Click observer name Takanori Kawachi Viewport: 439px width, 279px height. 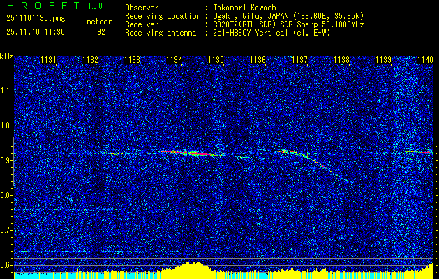[246, 8]
